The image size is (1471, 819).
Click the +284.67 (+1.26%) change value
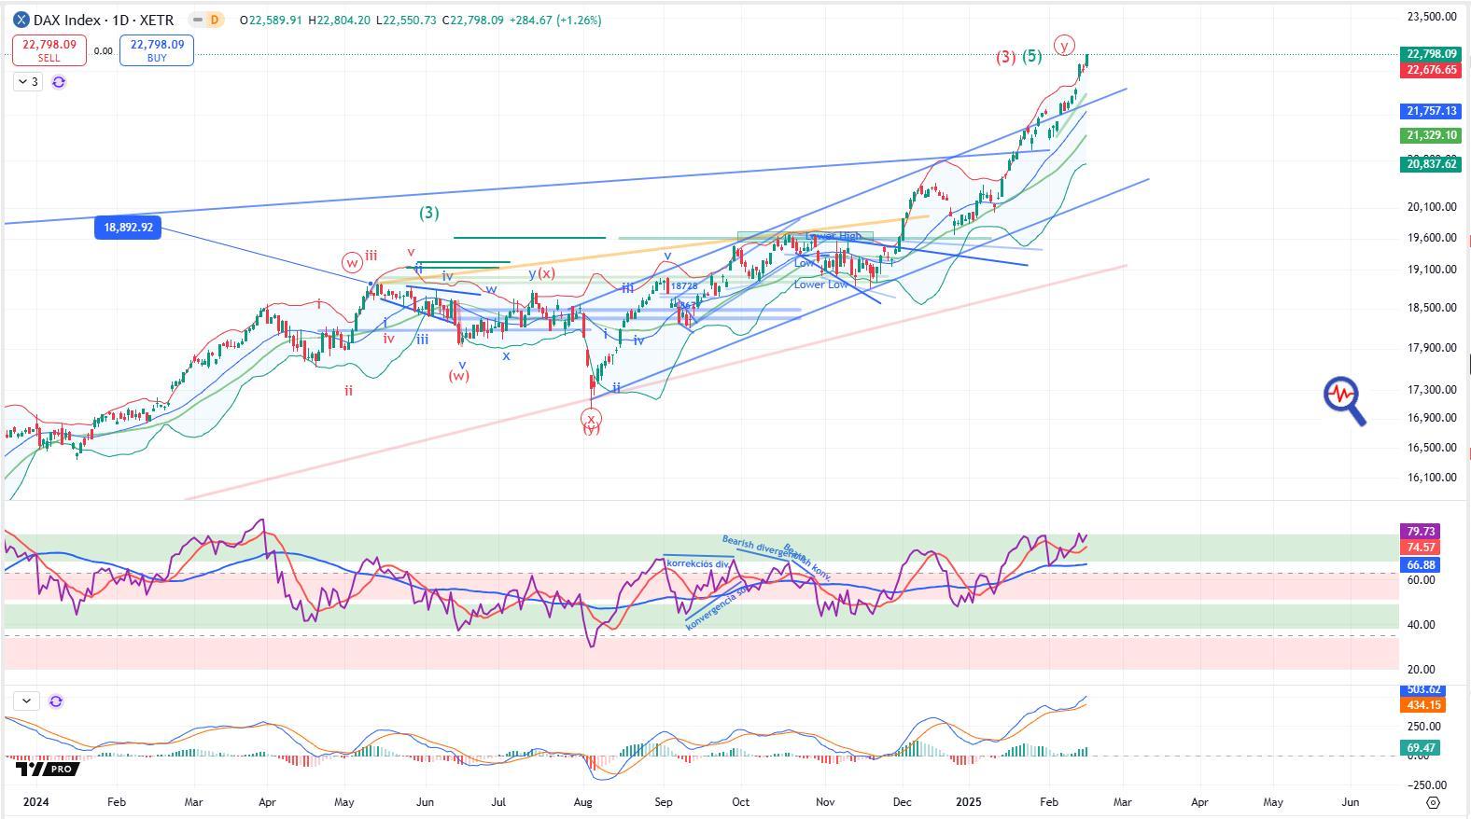554,20
